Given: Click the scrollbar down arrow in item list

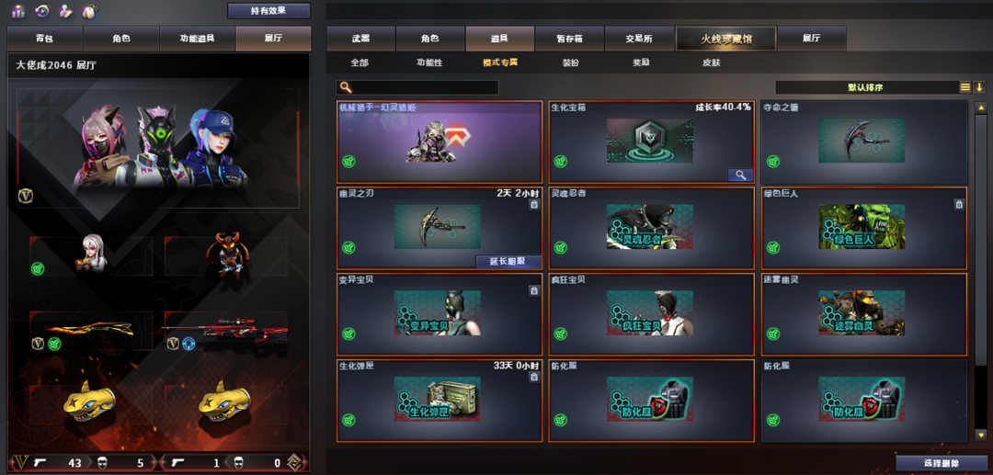Looking at the screenshot, I should 980,434.
